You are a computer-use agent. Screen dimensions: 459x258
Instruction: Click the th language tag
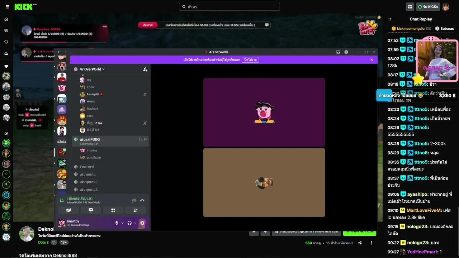(54, 242)
